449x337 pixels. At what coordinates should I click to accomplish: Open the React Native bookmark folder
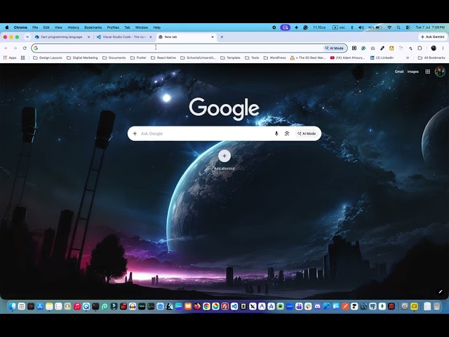tap(163, 58)
